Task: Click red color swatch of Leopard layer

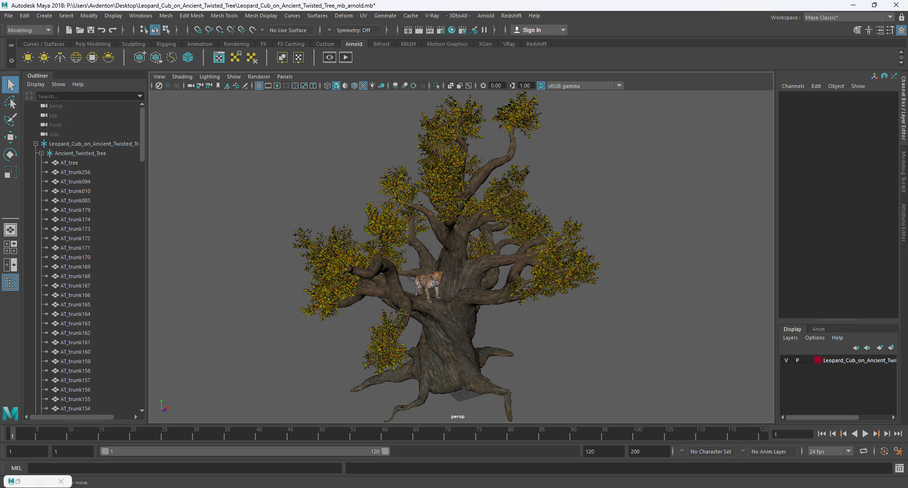Action: (818, 360)
